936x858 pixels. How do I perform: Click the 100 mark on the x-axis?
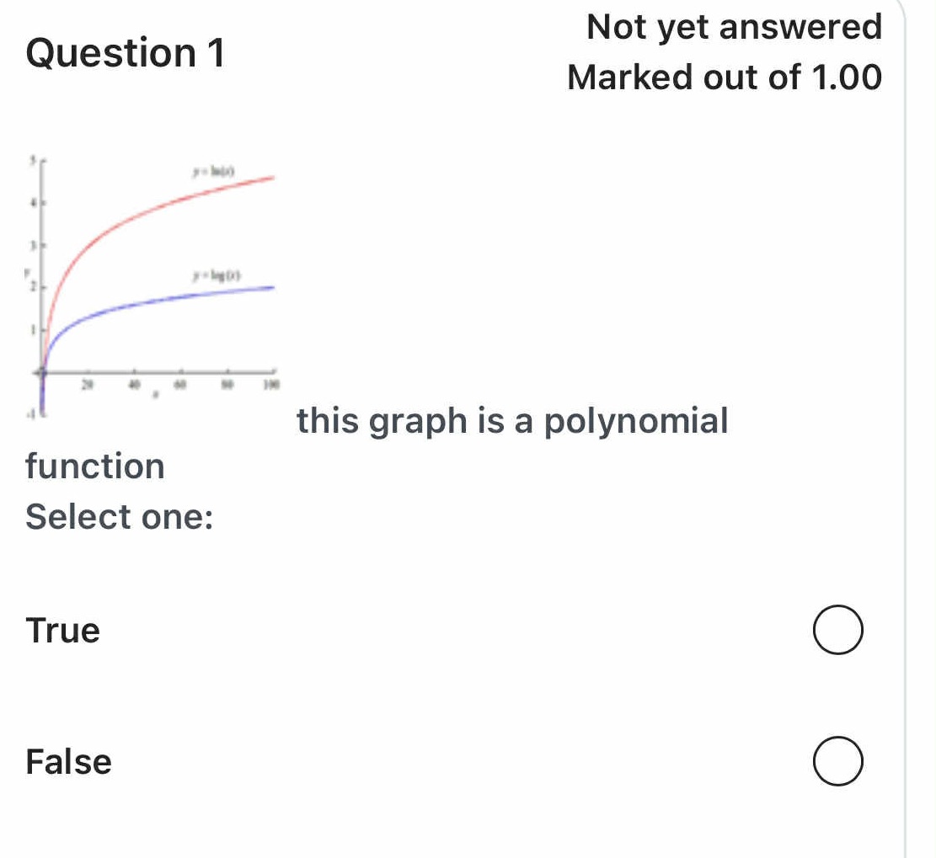[270, 382]
